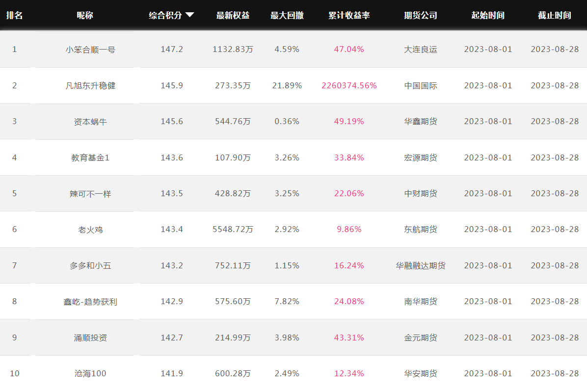Sort by 综合积分 descending arrow
The height and width of the screenshot is (389, 587).
[x=190, y=15]
